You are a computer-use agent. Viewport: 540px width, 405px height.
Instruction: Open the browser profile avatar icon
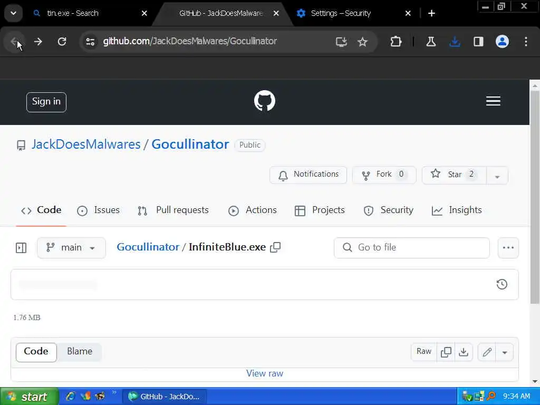coord(502,42)
